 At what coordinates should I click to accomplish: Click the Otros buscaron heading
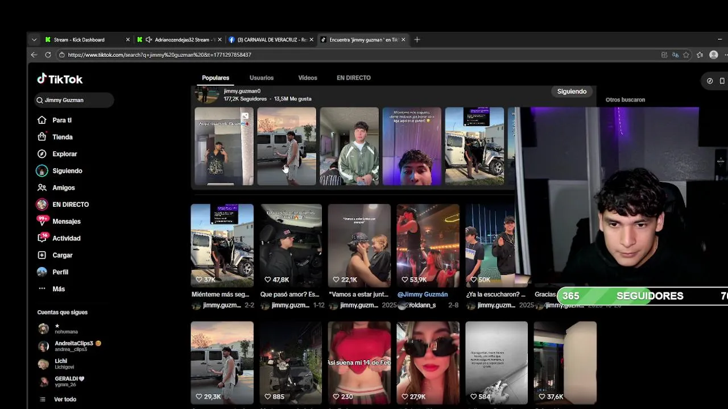click(x=625, y=100)
